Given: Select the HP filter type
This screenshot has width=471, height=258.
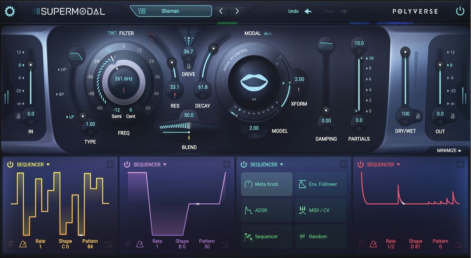Looking at the screenshot, I should 62,70.
